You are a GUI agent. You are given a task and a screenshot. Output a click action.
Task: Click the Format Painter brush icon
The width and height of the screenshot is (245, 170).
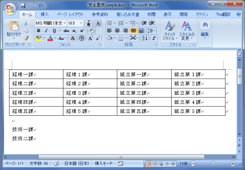(x=26, y=38)
